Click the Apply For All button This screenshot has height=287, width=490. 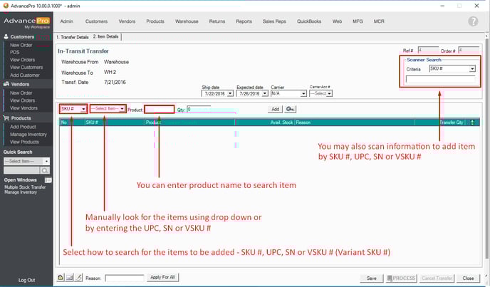coord(163,277)
